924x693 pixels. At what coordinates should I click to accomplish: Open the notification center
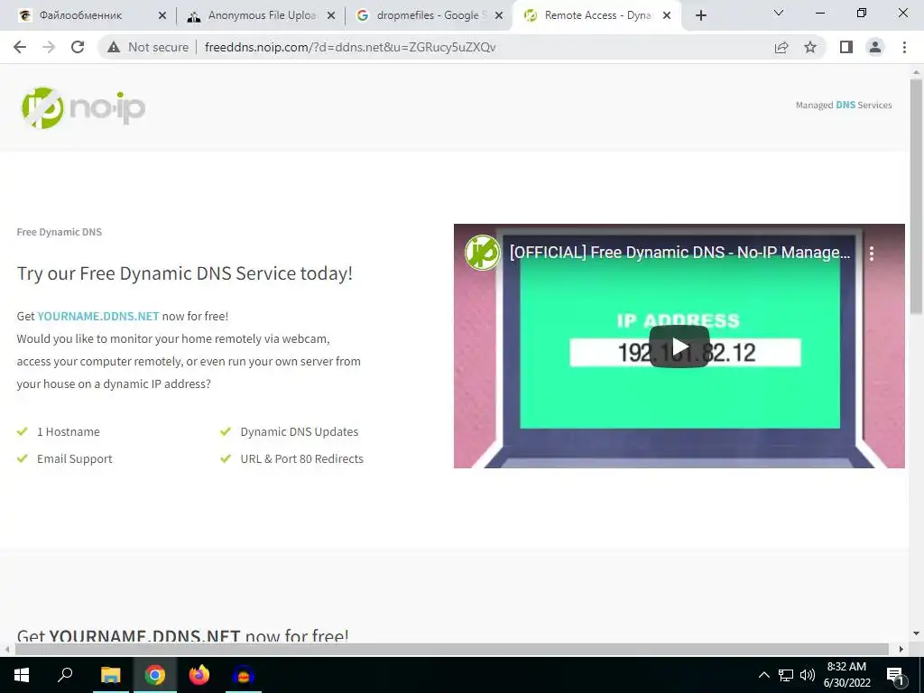(896, 676)
